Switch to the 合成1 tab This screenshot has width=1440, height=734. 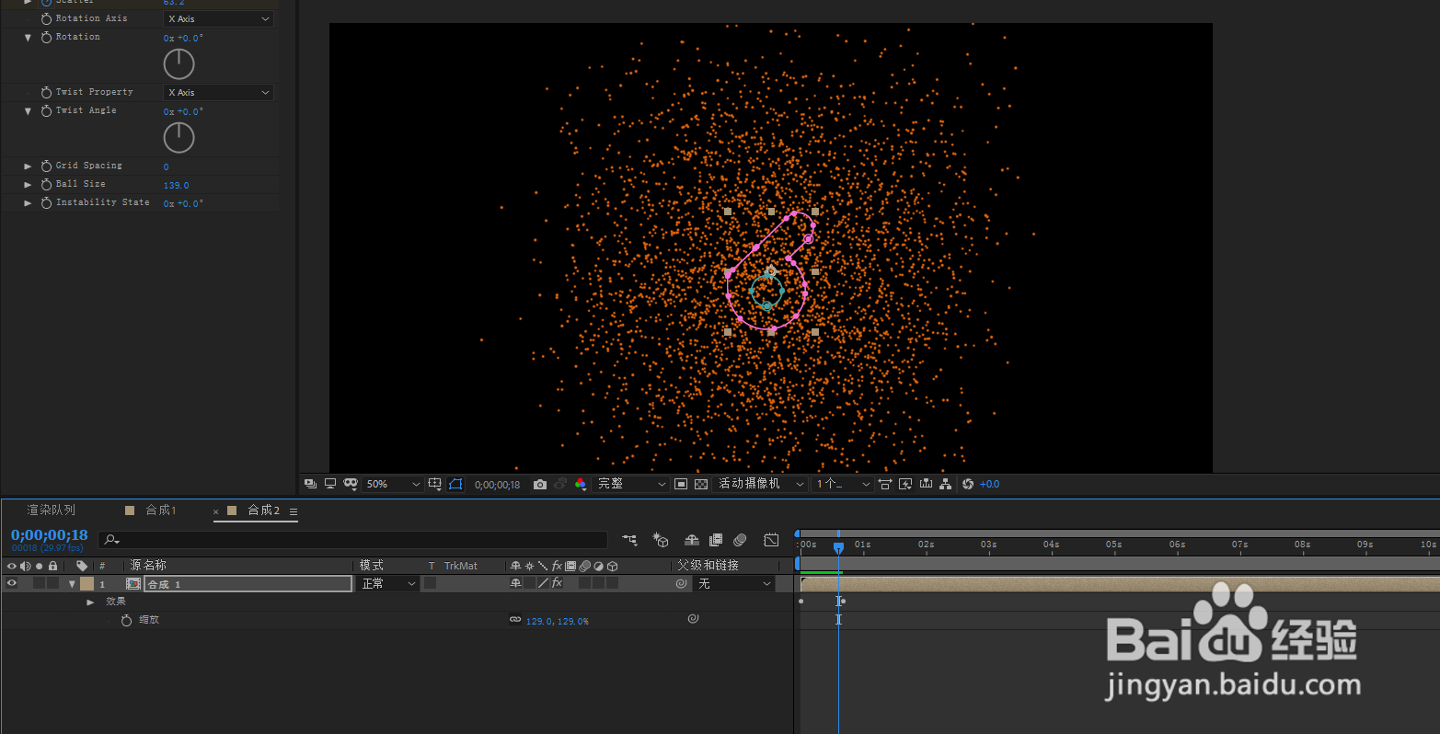[161, 510]
